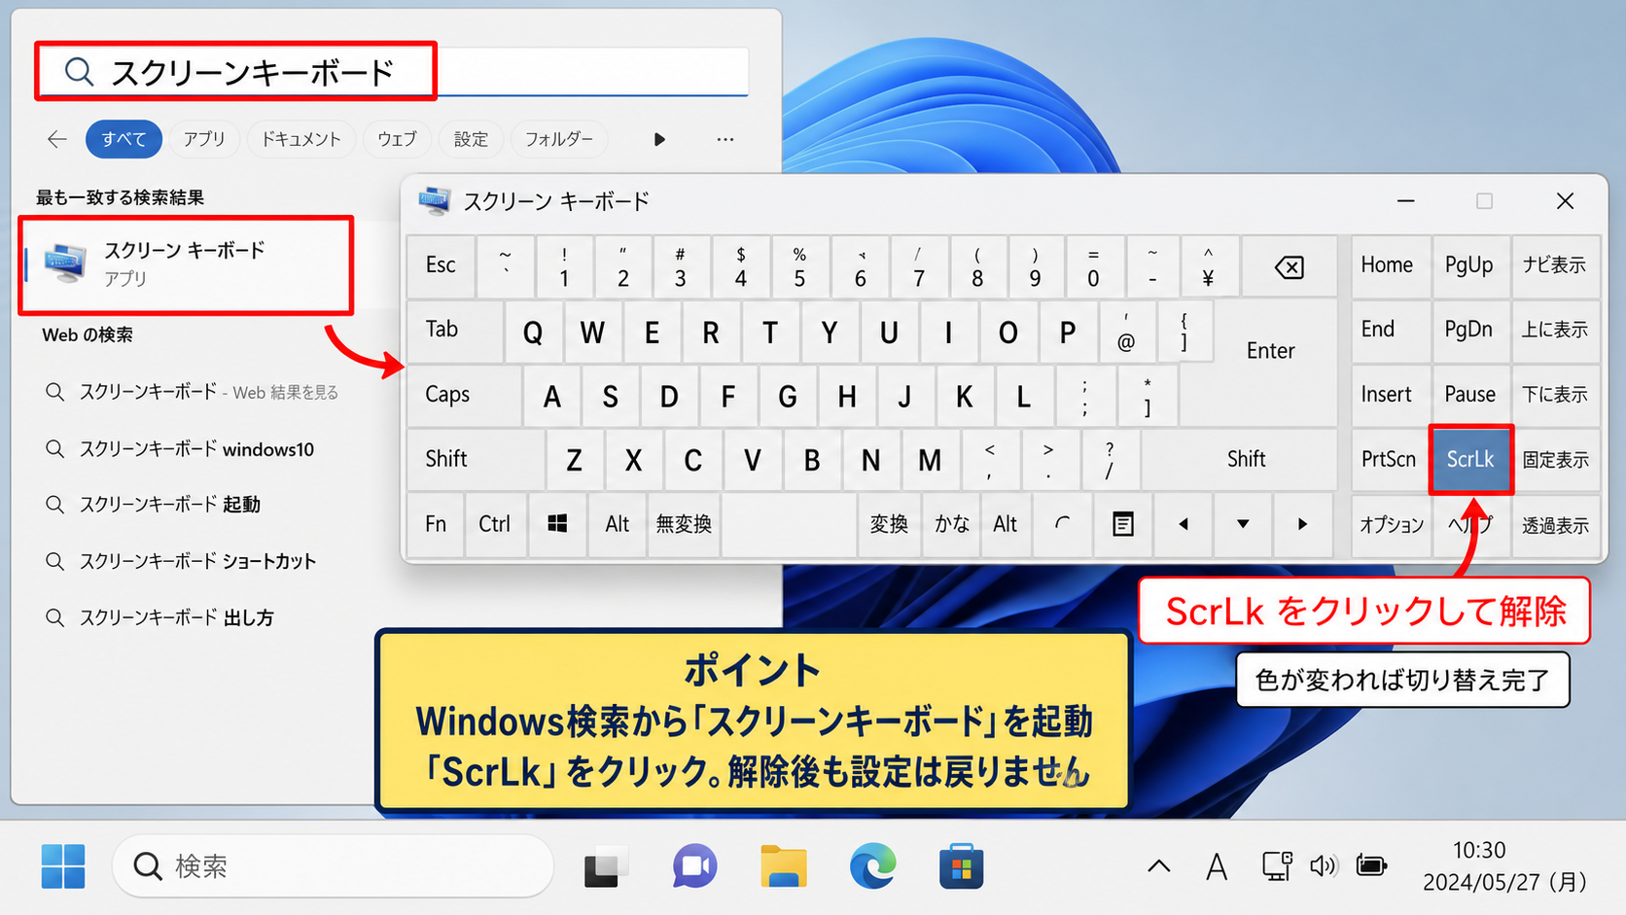Expand the hidden icons chevron in the tray

(x=1159, y=866)
